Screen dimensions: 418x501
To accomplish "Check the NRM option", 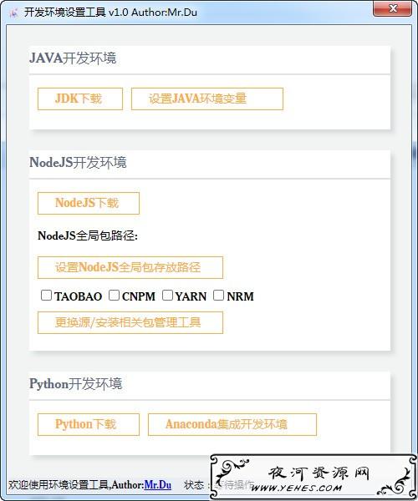I will tap(218, 296).
